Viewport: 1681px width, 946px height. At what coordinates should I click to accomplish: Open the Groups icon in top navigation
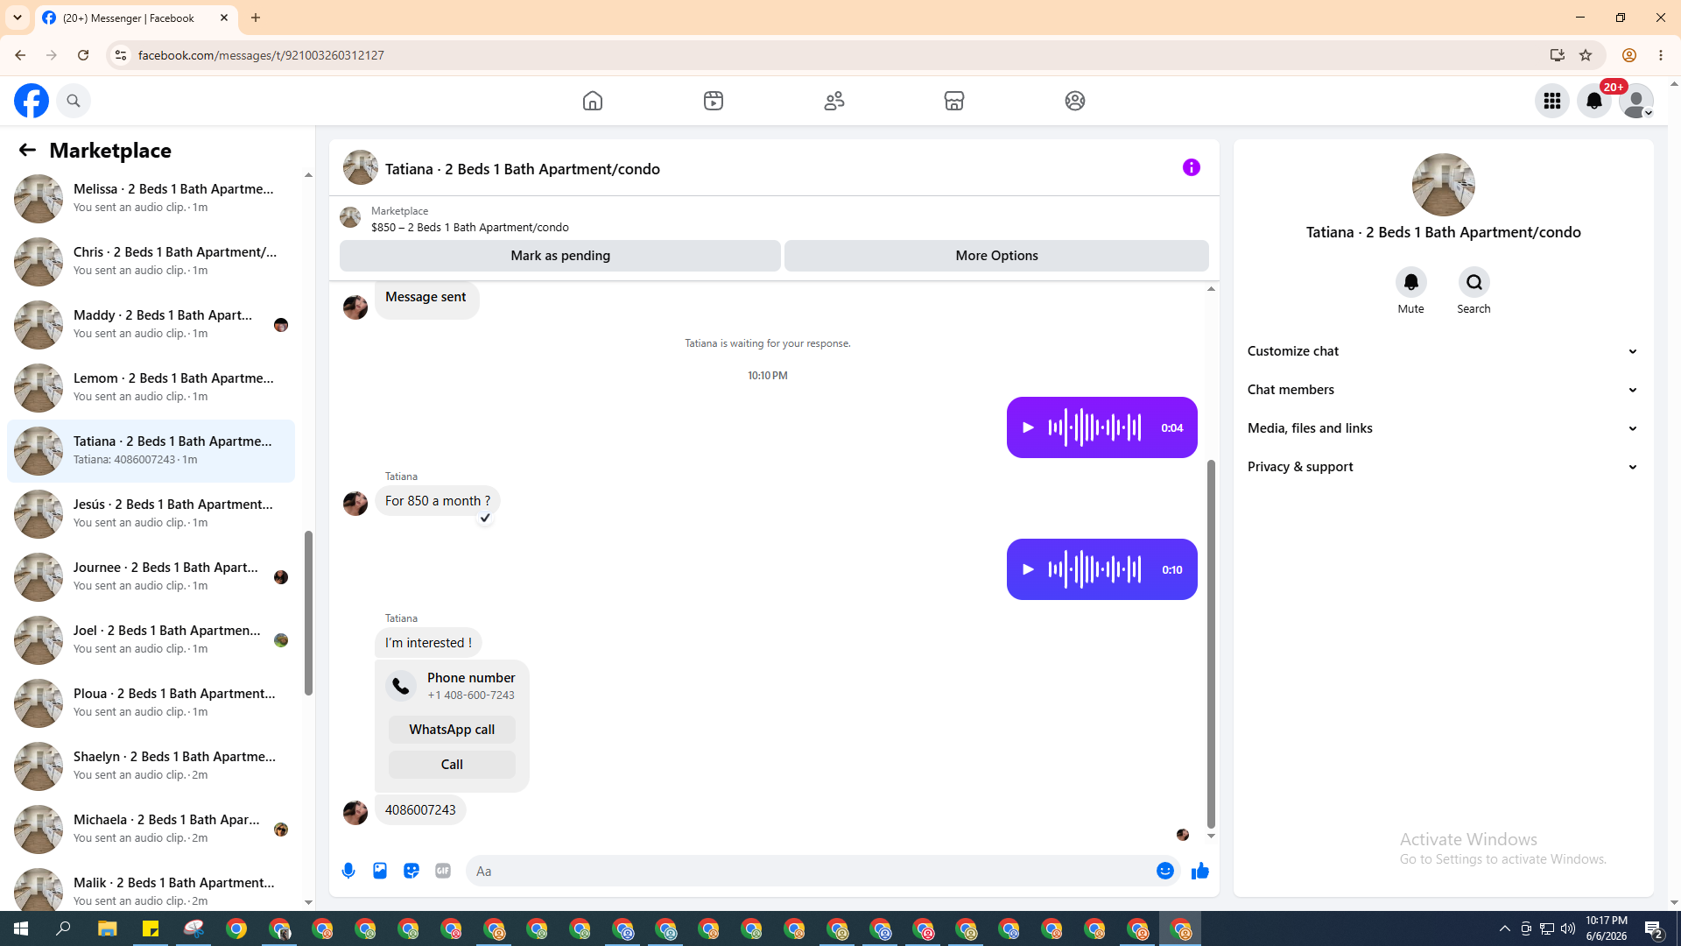(1075, 101)
